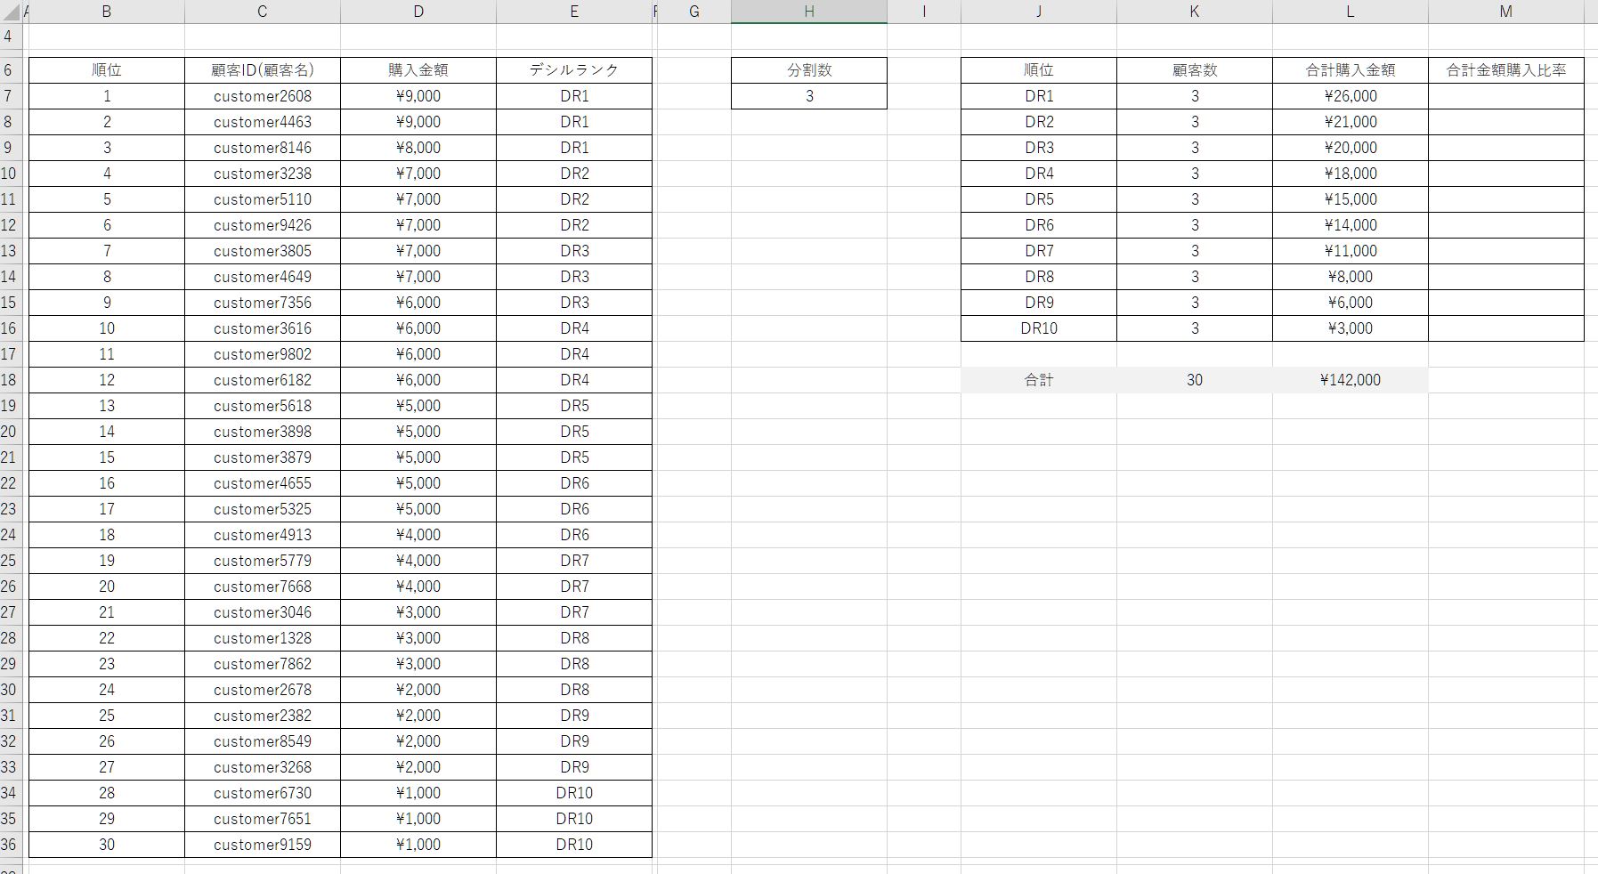Click the デシルランク header cell

(574, 70)
